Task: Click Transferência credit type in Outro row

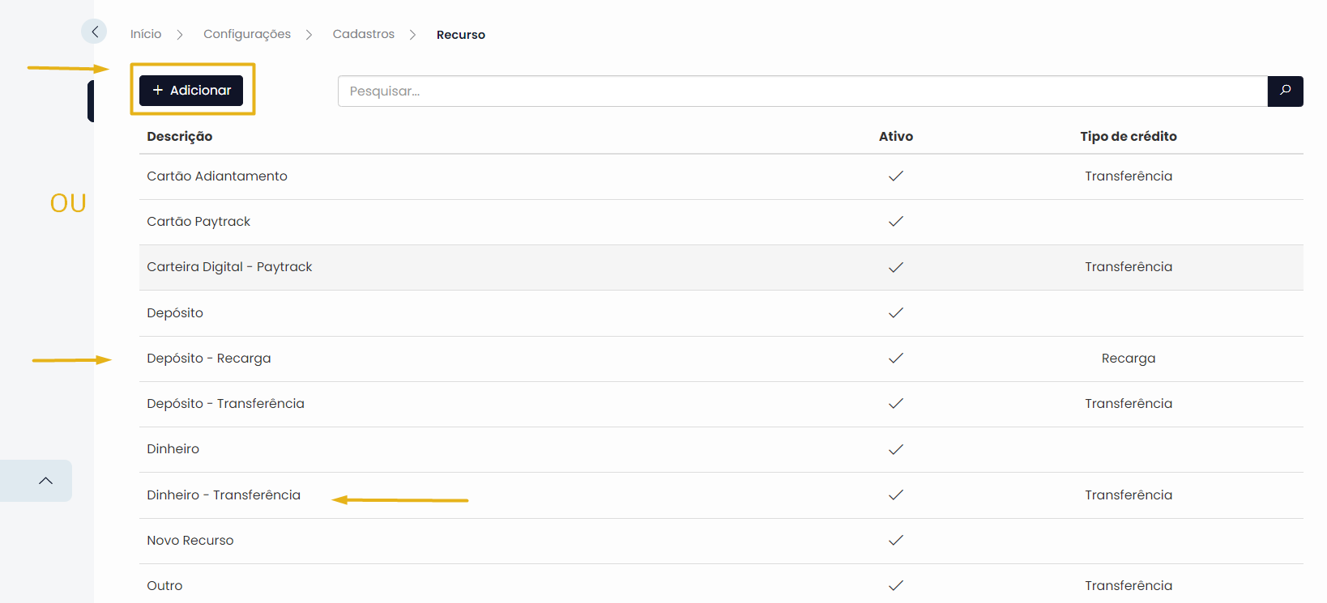Action: [x=1129, y=585]
